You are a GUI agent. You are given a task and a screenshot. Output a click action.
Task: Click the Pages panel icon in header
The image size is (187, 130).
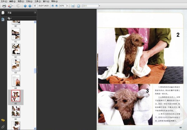3,13
